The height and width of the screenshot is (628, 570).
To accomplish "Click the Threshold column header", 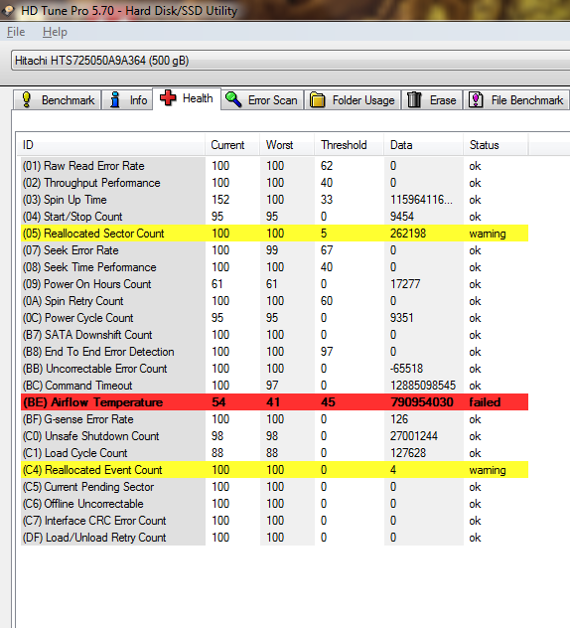I will coord(349,145).
